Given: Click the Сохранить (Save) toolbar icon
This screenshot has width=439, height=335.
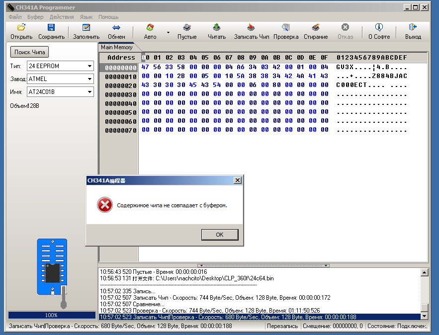Looking at the screenshot, I should [51, 28].
